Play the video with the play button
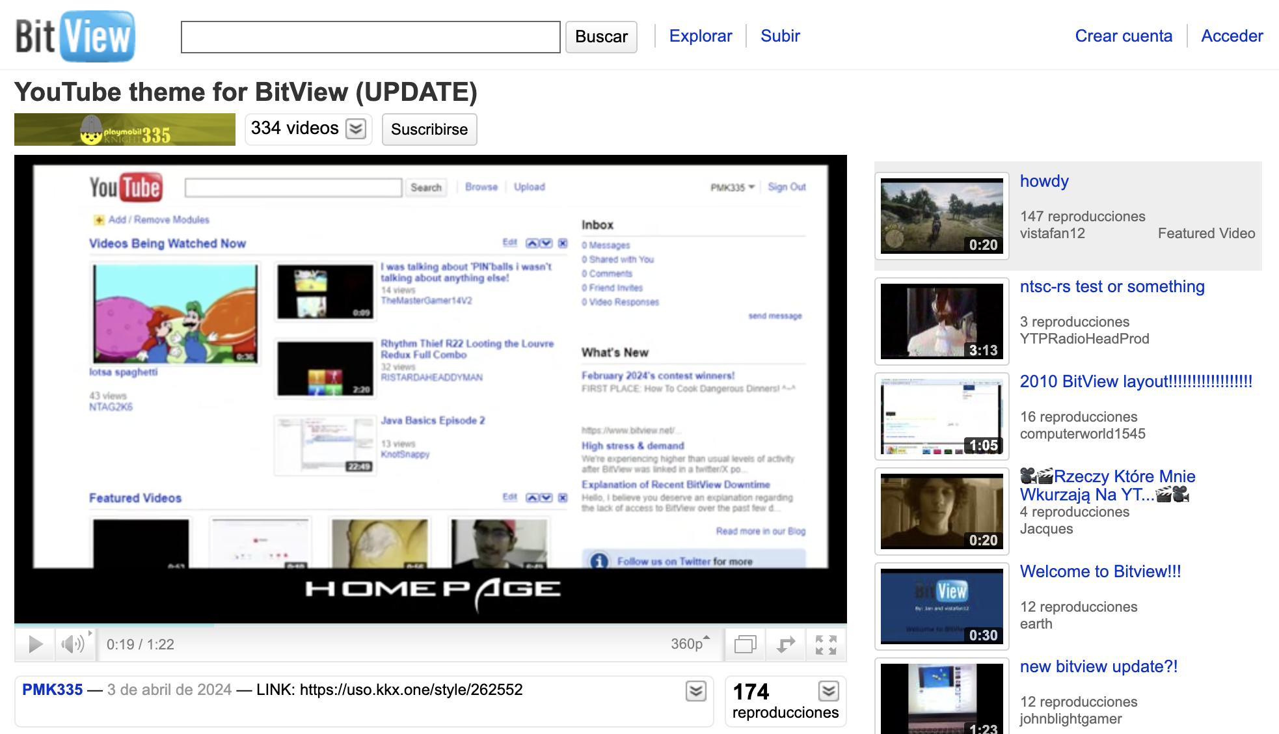 35,644
